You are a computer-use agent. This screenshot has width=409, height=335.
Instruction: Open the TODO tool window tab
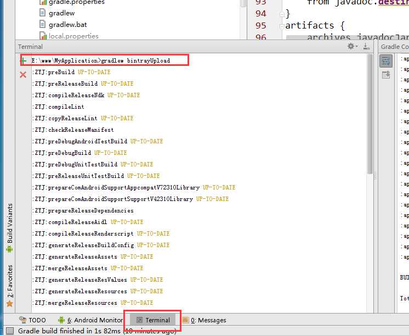click(32, 320)
